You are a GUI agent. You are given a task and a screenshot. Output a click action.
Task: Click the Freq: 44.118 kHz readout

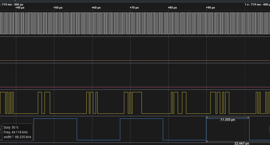pyautogui.click(x=16, y=132)
